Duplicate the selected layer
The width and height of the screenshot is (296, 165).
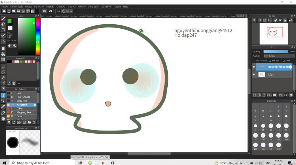[280, 95]
